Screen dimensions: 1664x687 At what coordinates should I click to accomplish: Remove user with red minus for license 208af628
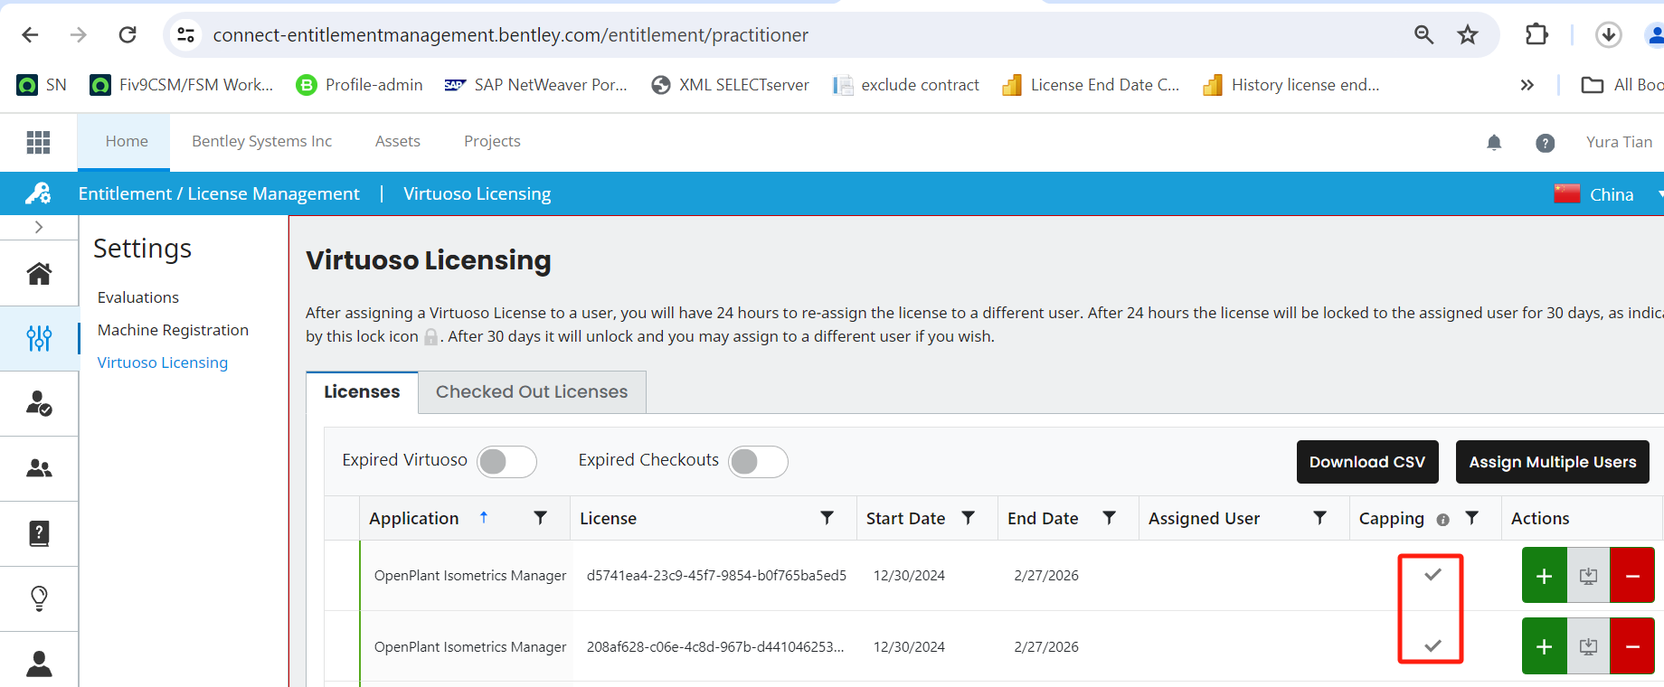coord(1632,645)
